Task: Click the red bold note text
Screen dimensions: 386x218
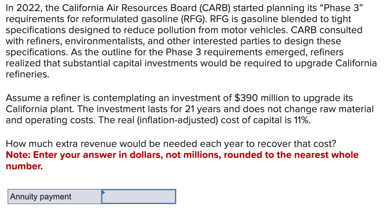Action: [x=182, y=155]
